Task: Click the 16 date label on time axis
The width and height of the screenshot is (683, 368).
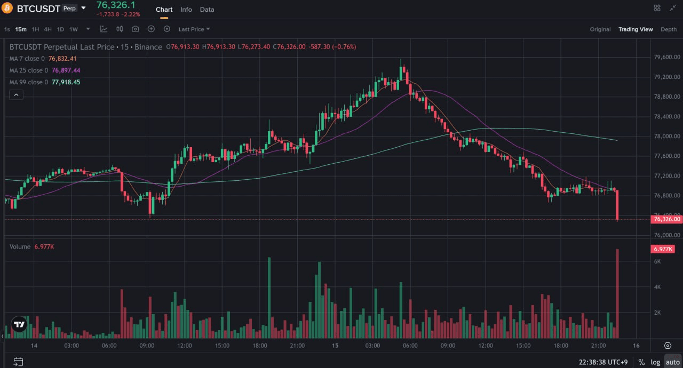Action: tap(636, 346)
